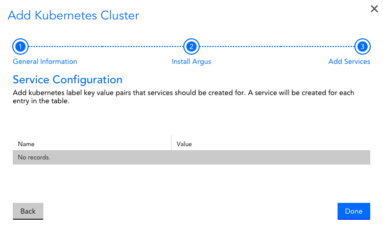Click the step 3 circle icon
The image size is (383, 232).
(363, 47)
